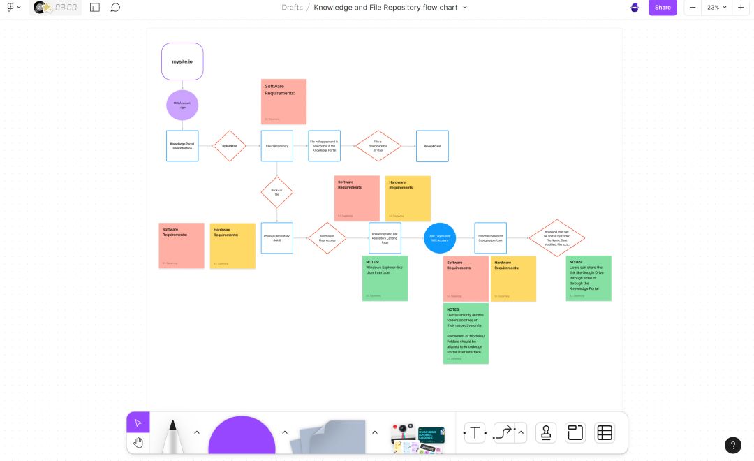
Task: Select the Hand pan tool
Action: click(x=138, y=442)
